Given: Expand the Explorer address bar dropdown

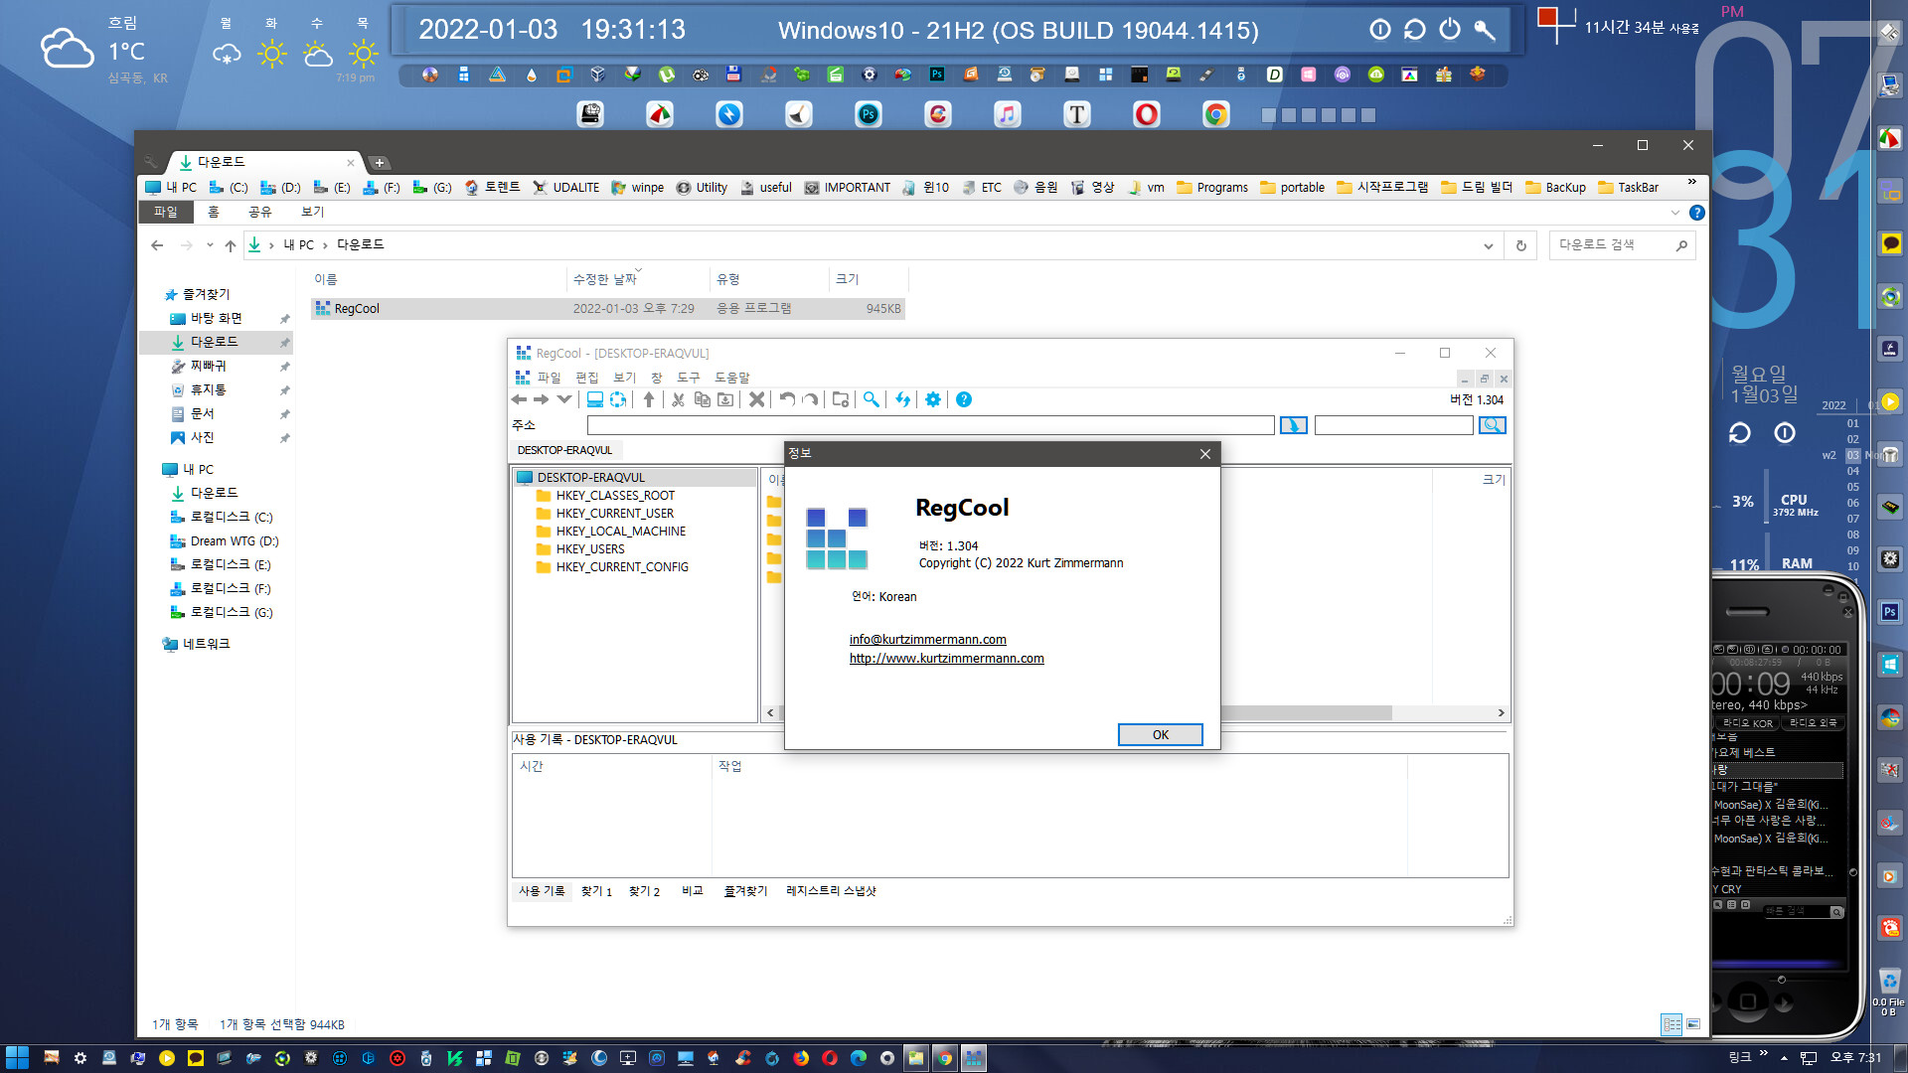Looking at the screenshot, I should [1488, 245].
